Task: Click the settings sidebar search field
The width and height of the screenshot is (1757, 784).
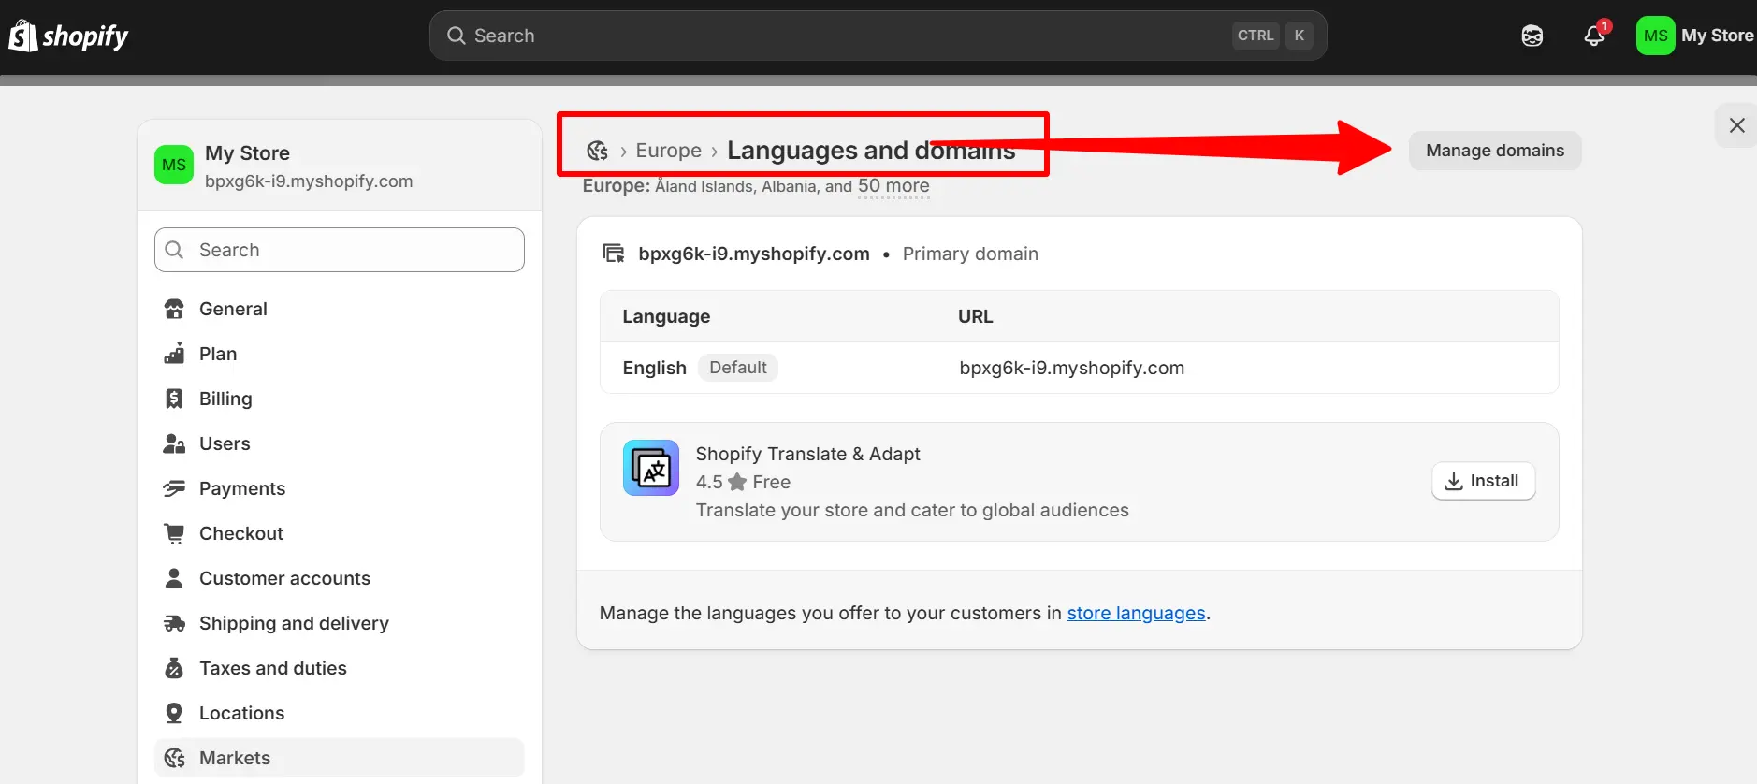Action: (340, 250)
